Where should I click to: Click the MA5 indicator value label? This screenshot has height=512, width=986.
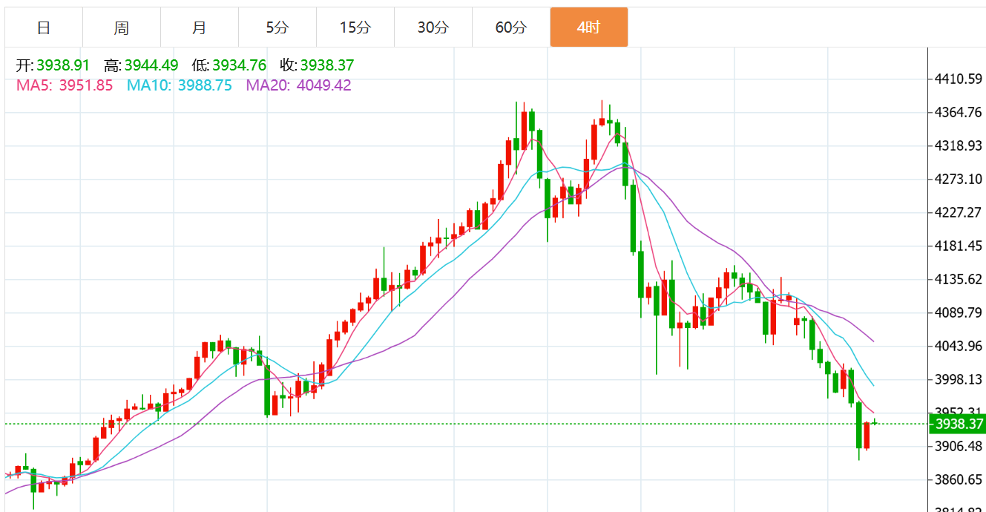[x=65, y=85]
